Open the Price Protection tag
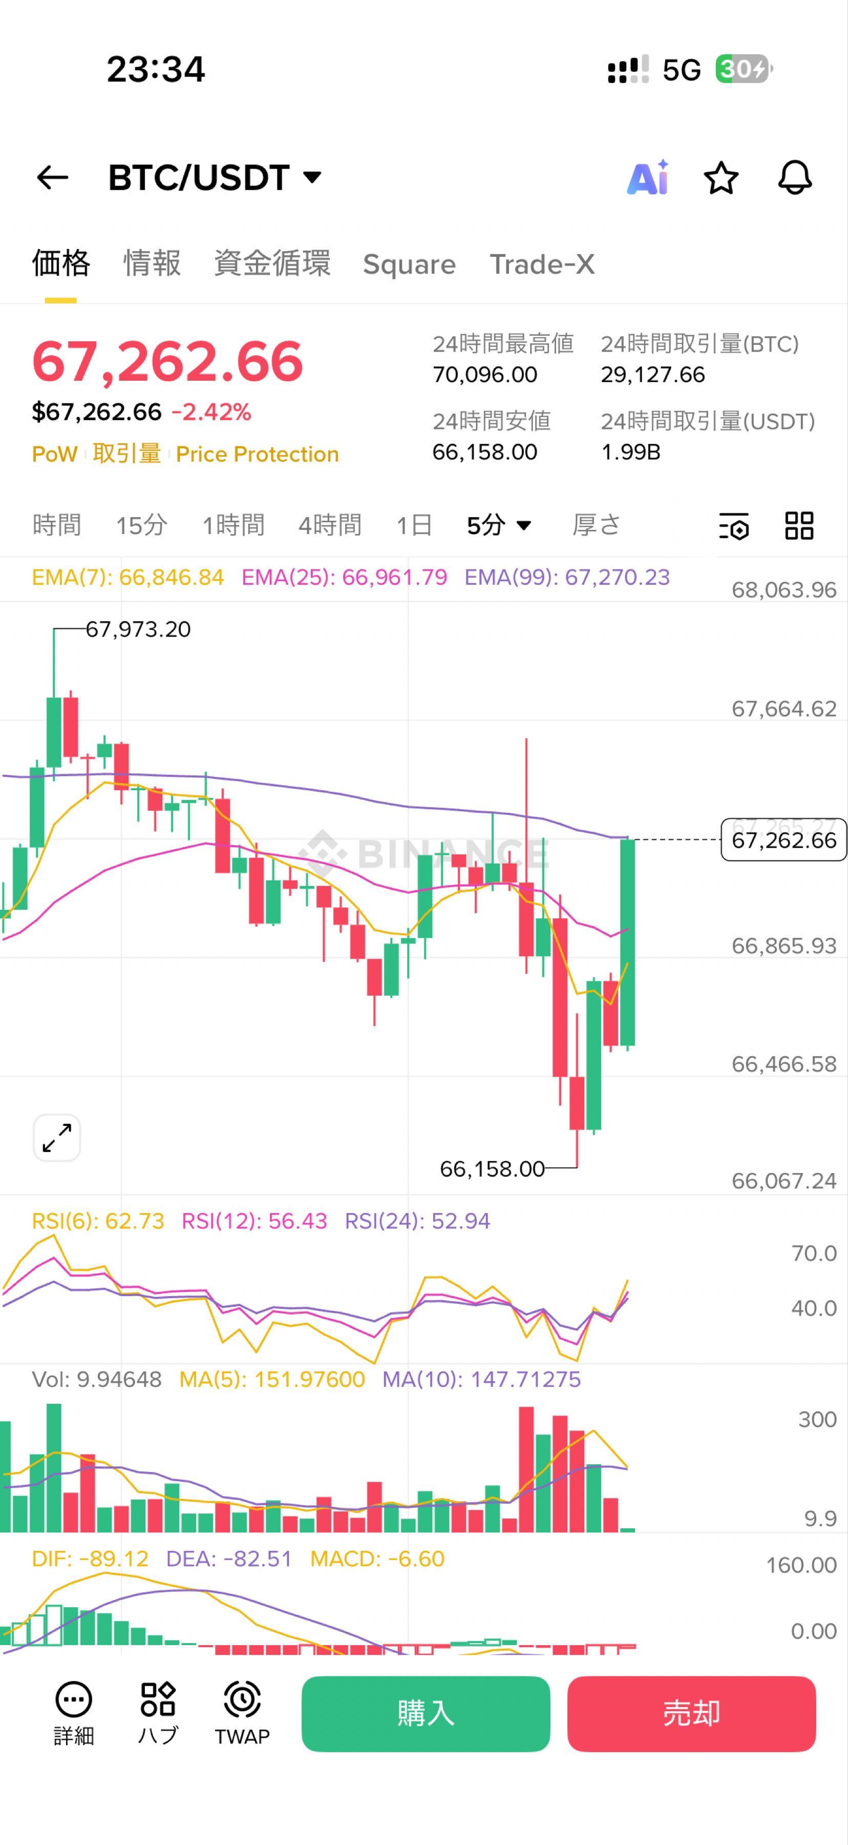 tap(257, 454)
